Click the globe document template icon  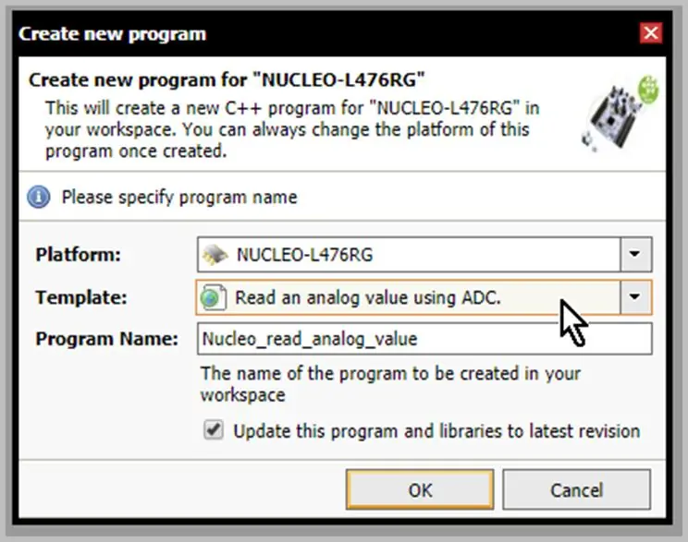pos(214,297)
